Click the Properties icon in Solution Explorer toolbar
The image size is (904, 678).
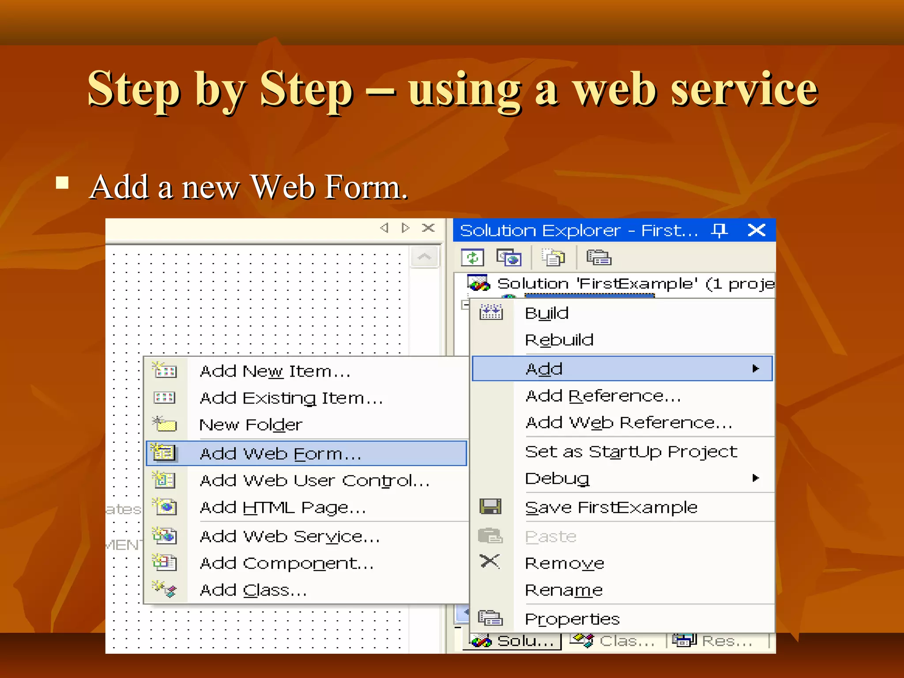[599, 258]
